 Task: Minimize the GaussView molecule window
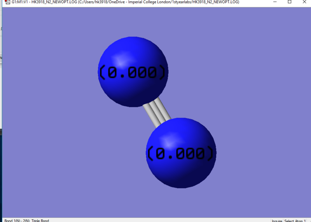point(275,2)
